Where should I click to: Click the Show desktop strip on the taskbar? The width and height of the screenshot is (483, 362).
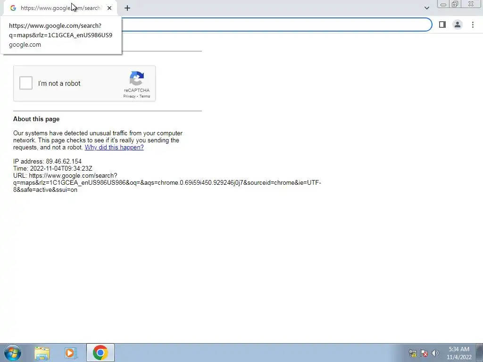click(x=480, y=353)
